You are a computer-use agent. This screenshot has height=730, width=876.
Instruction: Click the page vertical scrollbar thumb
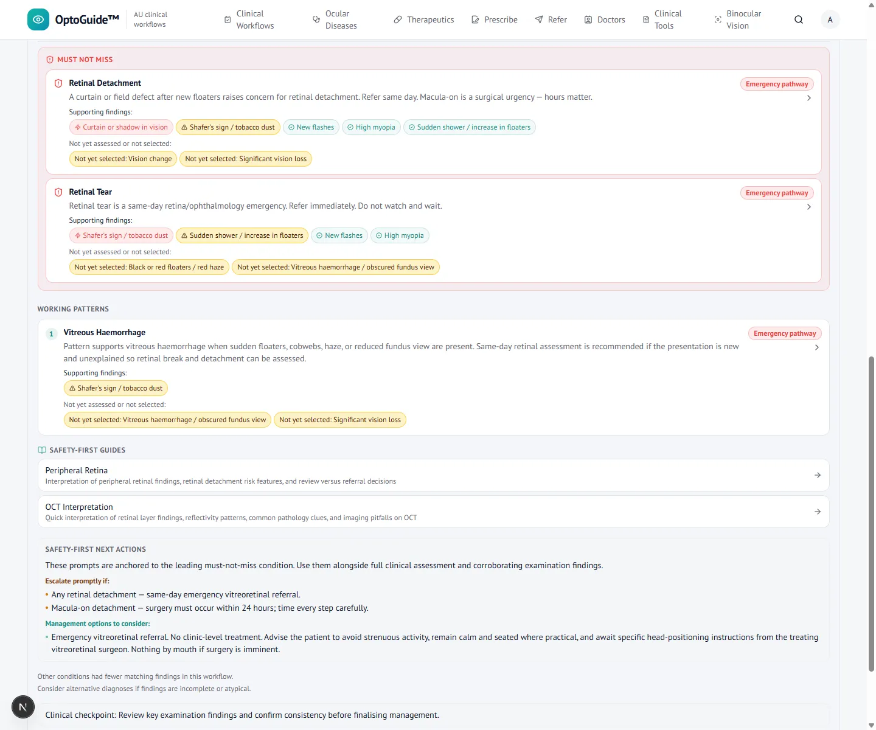coord(871,514)
